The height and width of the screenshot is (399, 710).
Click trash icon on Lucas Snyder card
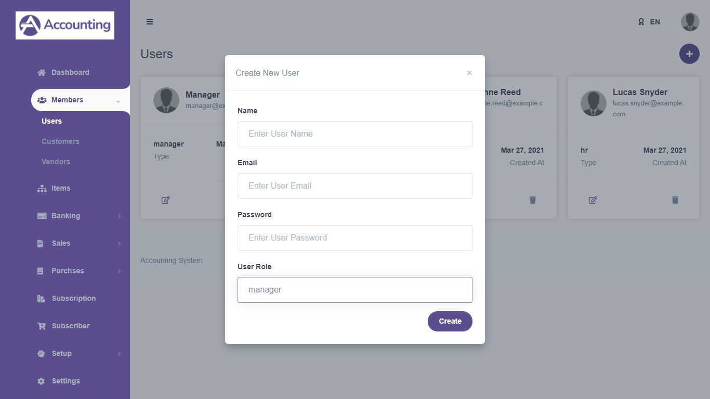pos(675,200)
